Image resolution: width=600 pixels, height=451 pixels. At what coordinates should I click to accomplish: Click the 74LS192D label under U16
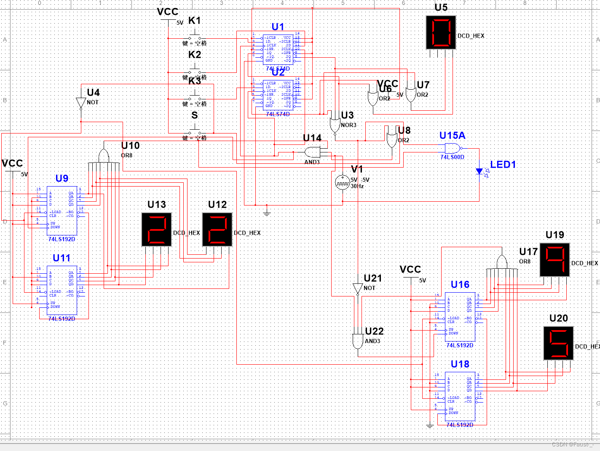click(460, 345)
